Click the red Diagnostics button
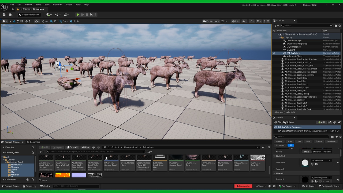The height and width of the screenshot is (193, 343). (x=243, y=186)
